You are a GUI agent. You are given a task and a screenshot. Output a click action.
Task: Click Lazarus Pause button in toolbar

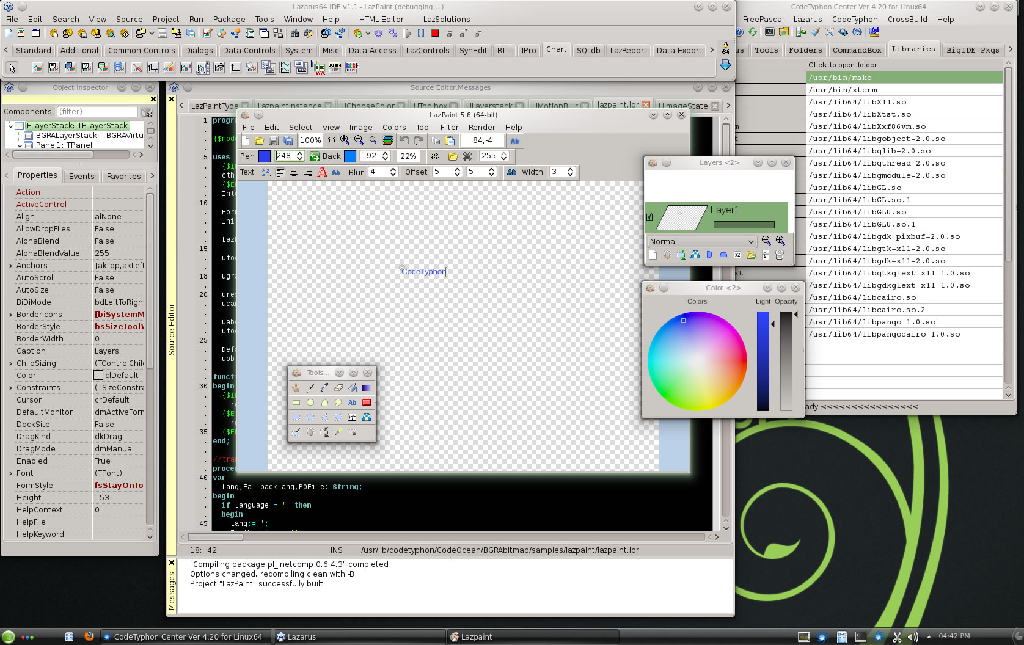click(421, 34)
